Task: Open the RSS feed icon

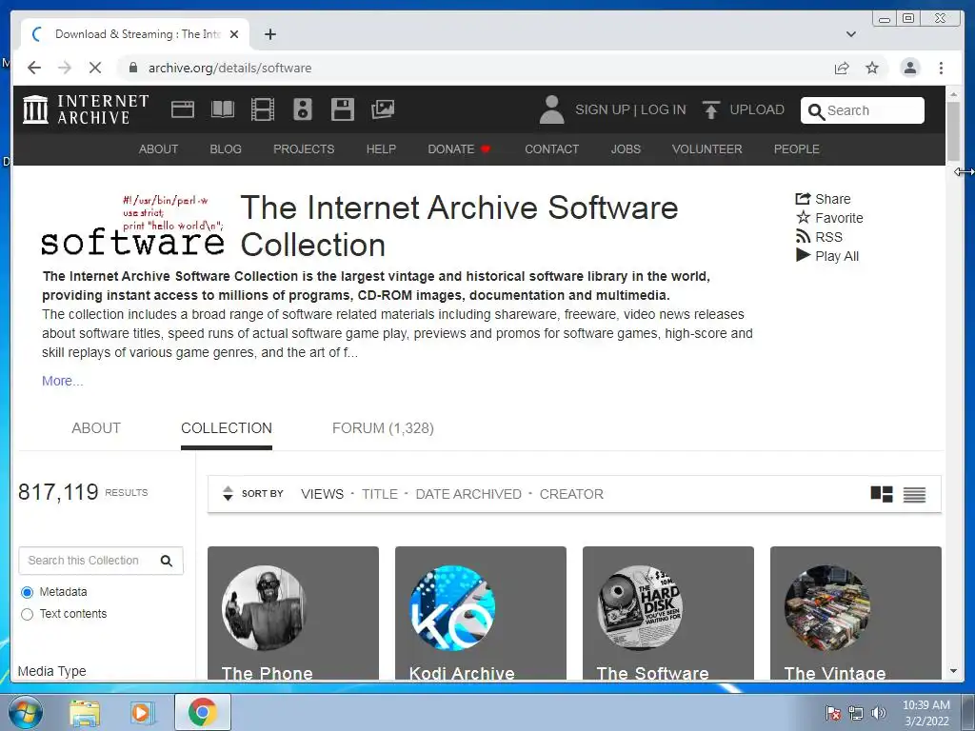Action: (x=803, y=237)
